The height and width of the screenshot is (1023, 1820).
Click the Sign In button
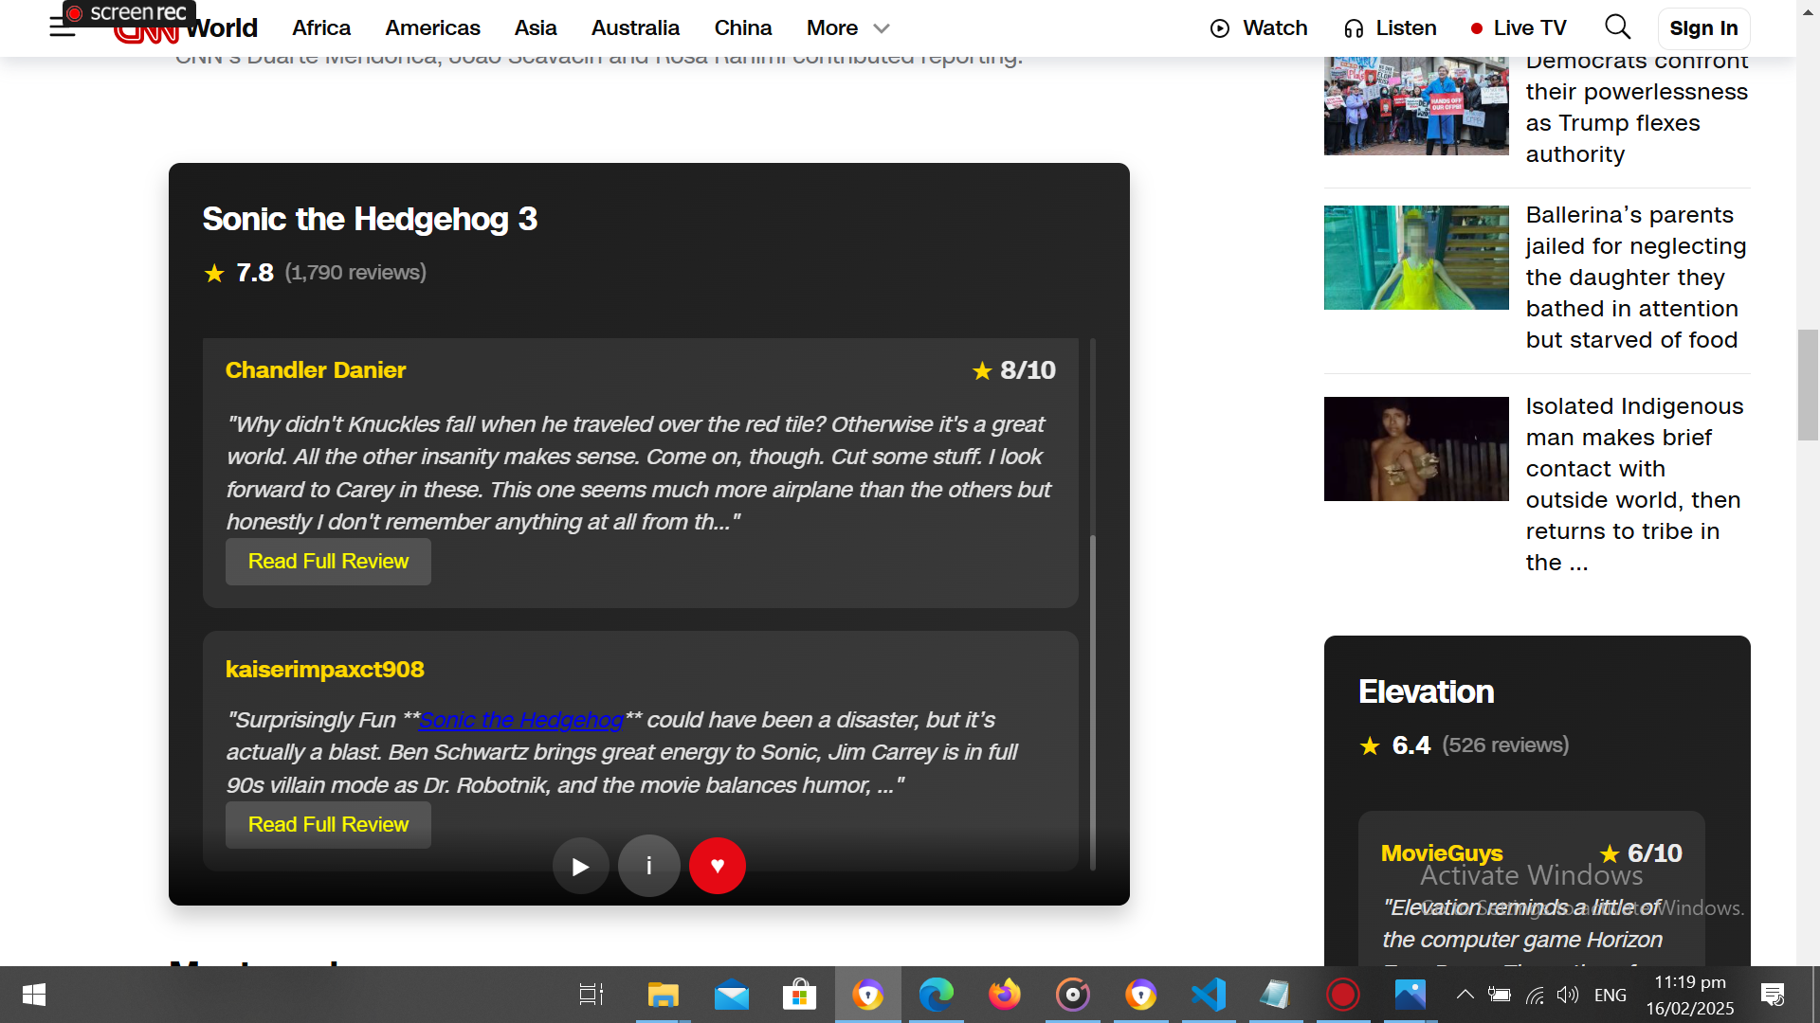coord(1703,28)
